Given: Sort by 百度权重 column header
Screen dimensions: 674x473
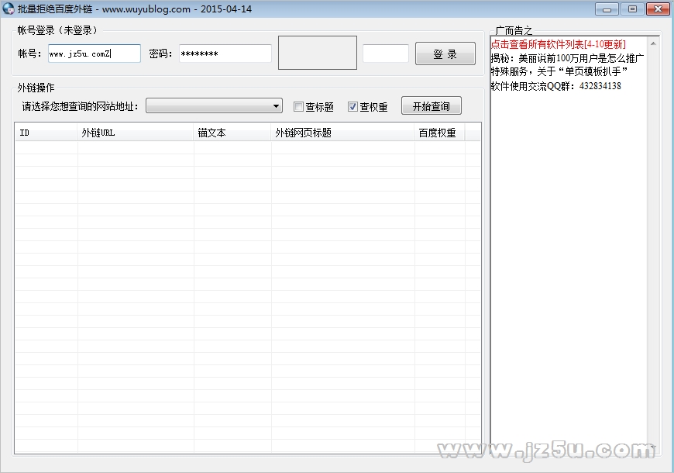Looking at the screenshot, I should (x=440, y=133).
